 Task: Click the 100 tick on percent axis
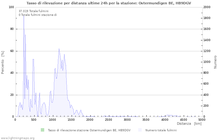click(x=12, y=7)
